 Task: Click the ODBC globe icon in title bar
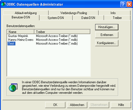click(x=4, y=4)
